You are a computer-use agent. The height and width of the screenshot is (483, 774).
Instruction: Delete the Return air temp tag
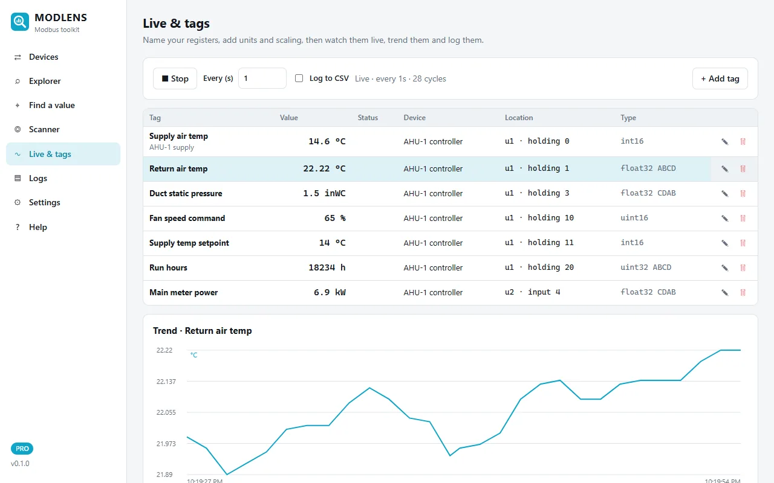click(x=743, y=169)
